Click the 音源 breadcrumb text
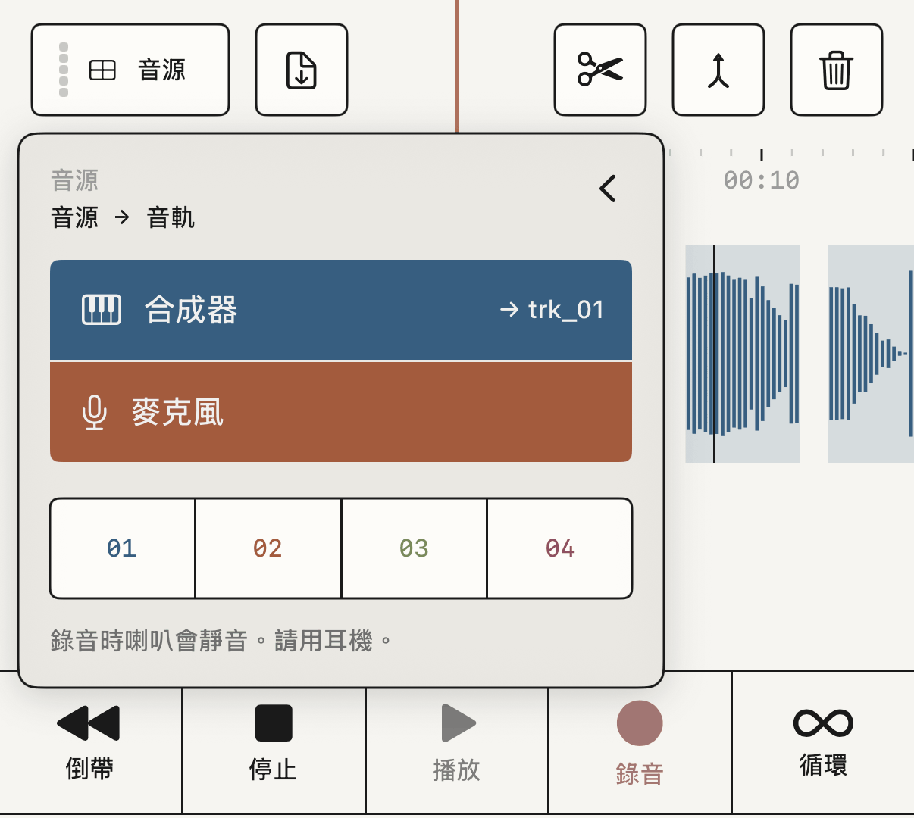Viewport: 914px width, 818px height. 74,218
